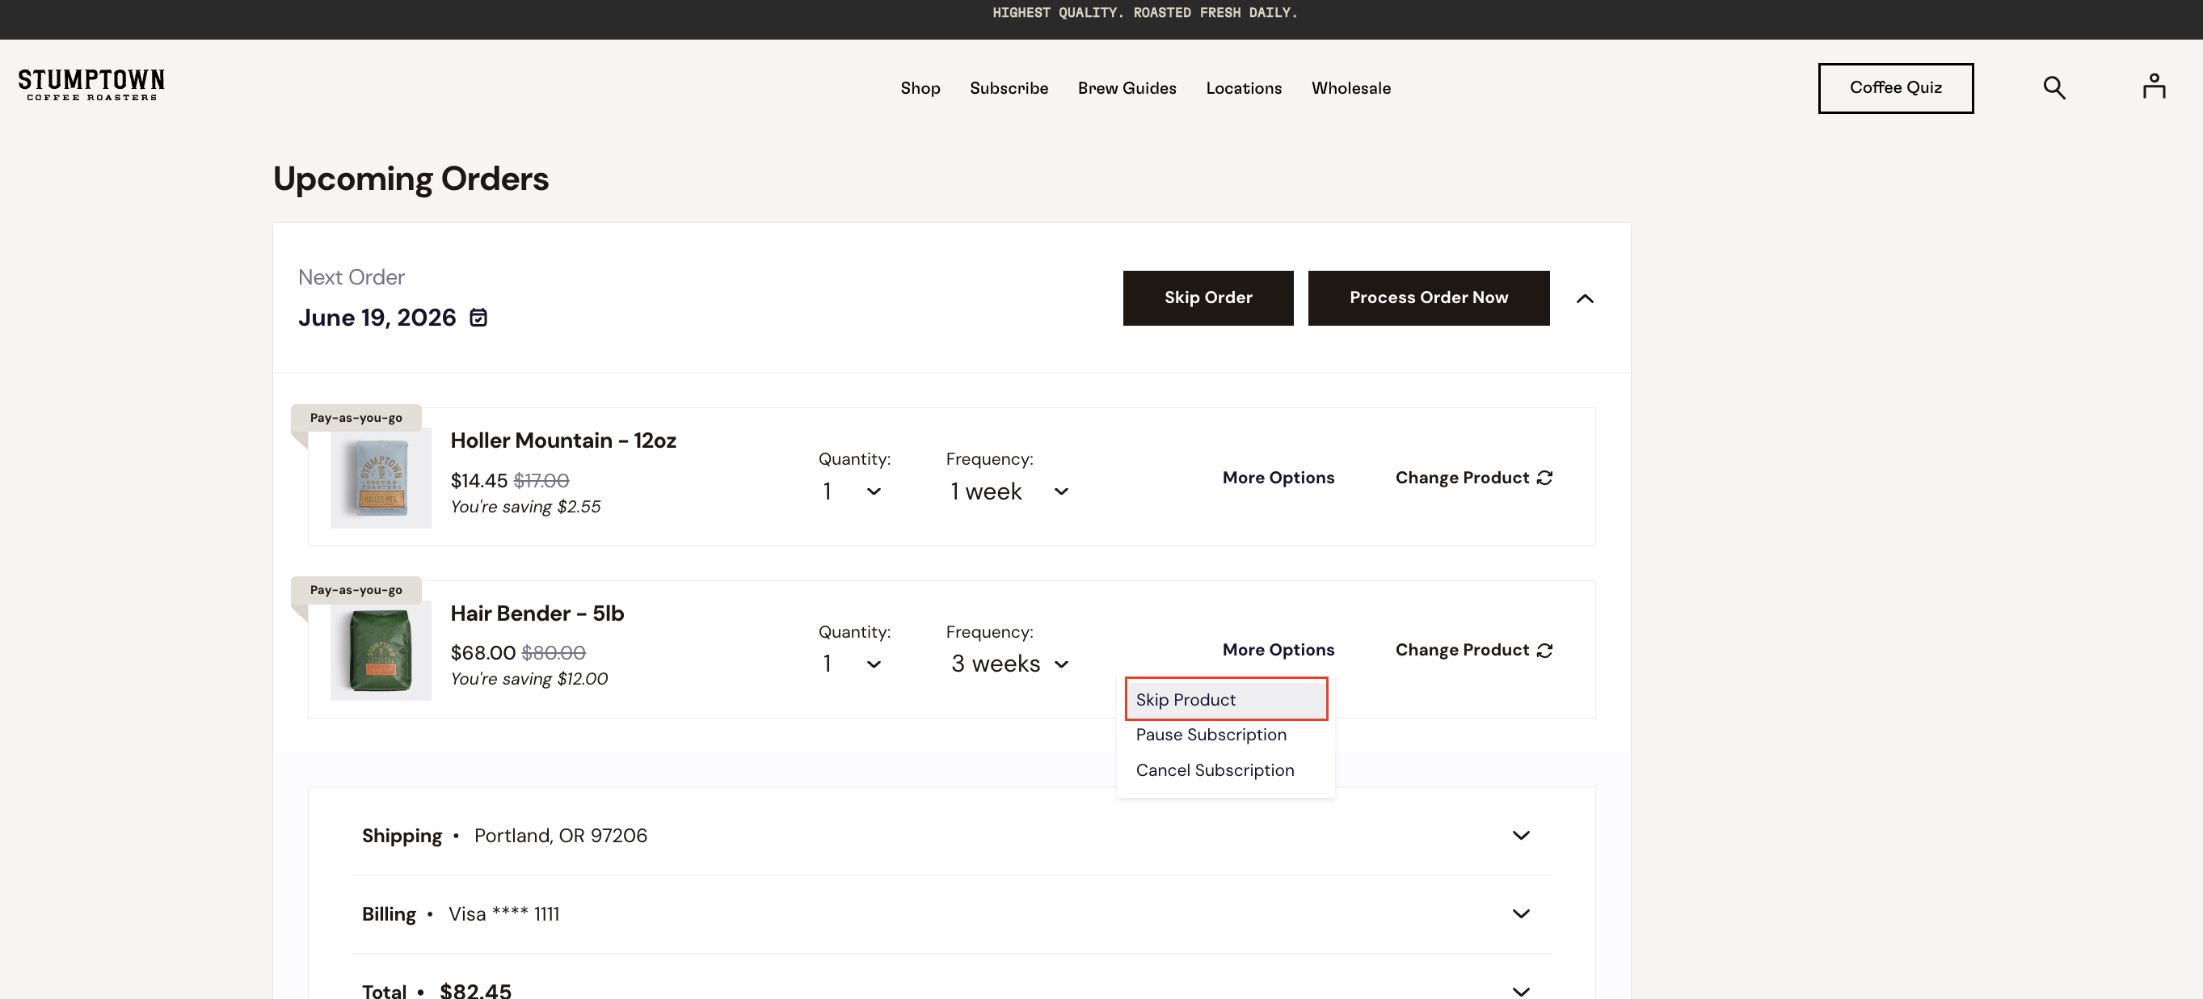
Task: Expand the Billing details row
Action: (x=951, y=913)
